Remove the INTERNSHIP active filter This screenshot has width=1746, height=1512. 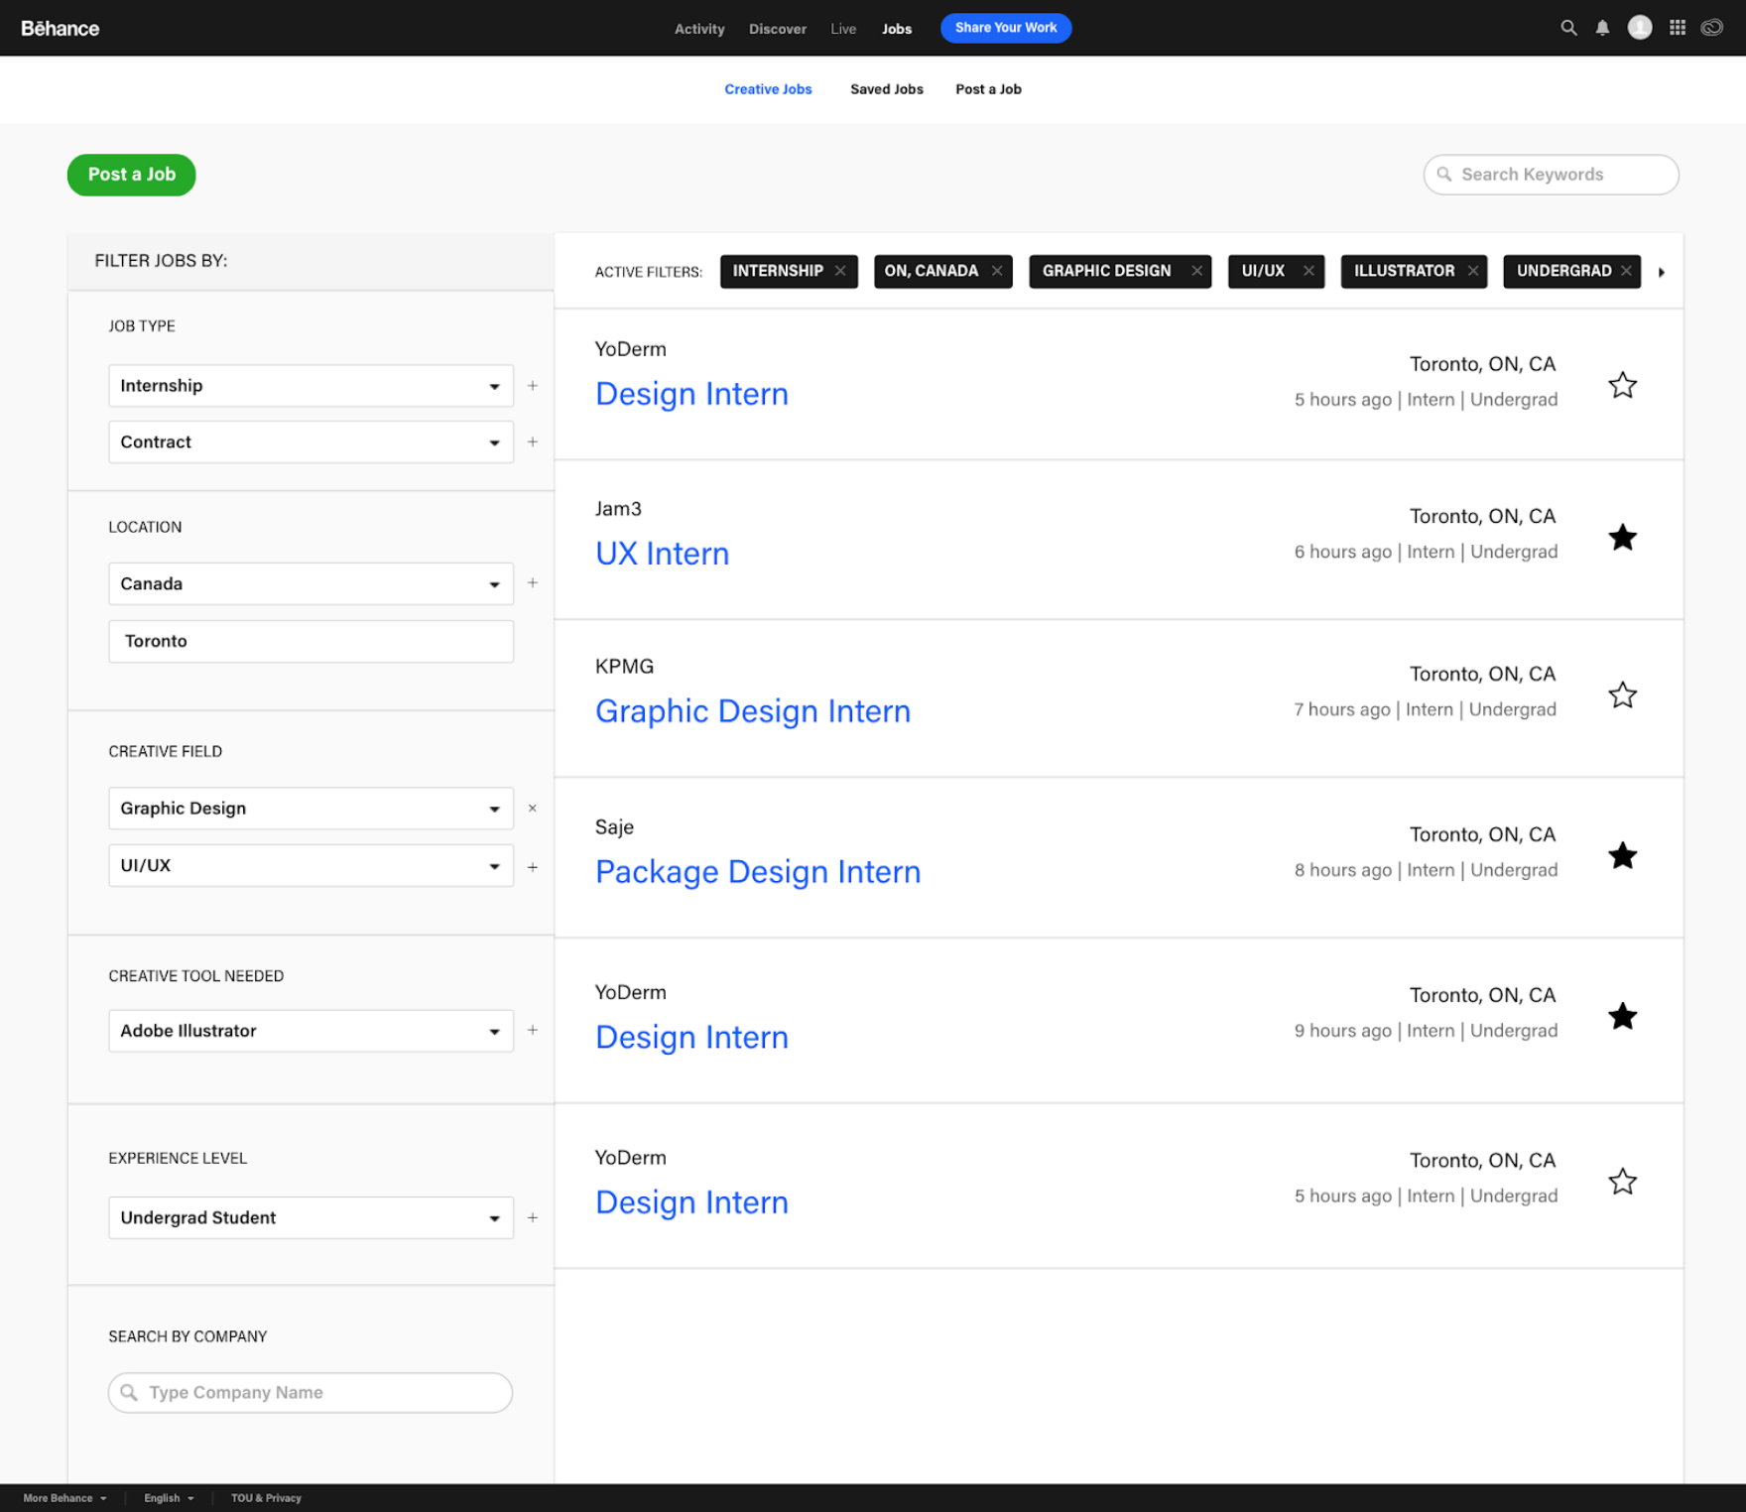[x=840, y=271]
